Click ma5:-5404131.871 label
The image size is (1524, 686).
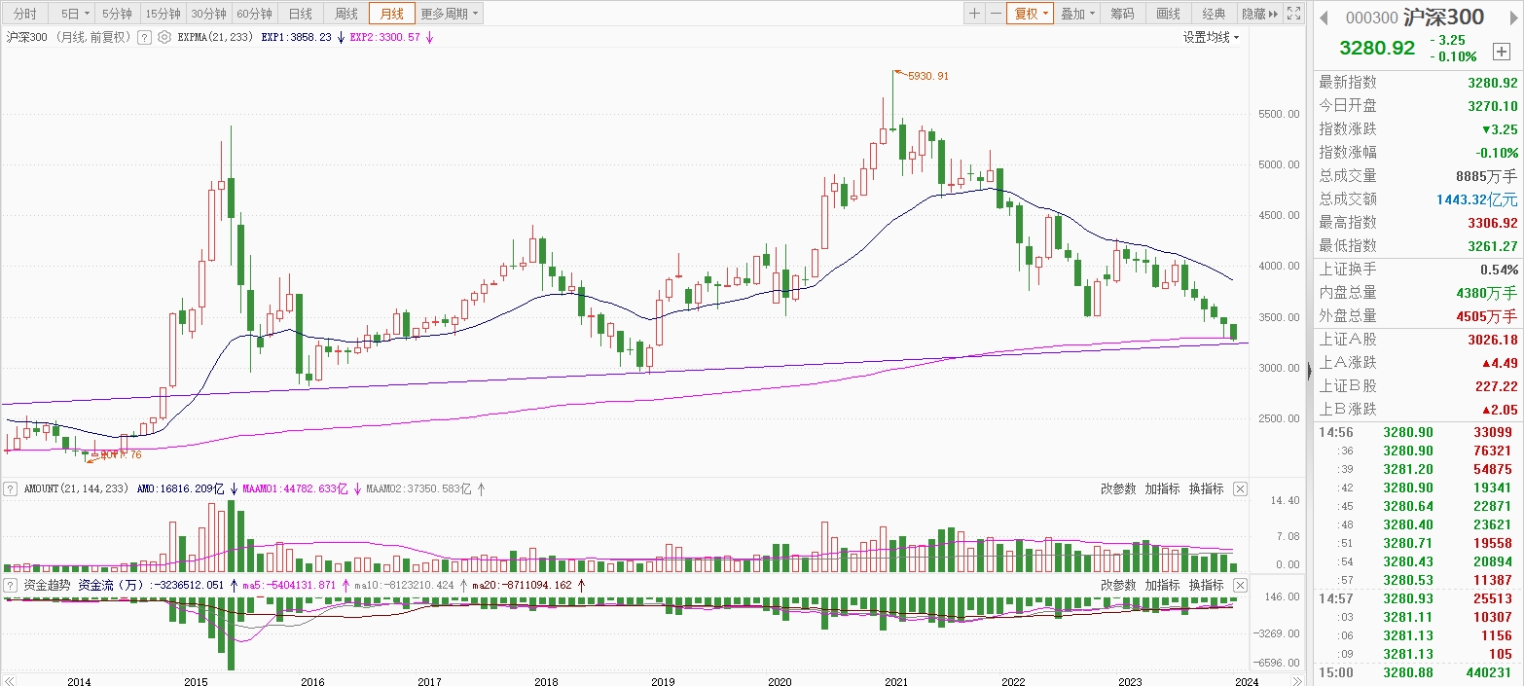click(288, 585)
